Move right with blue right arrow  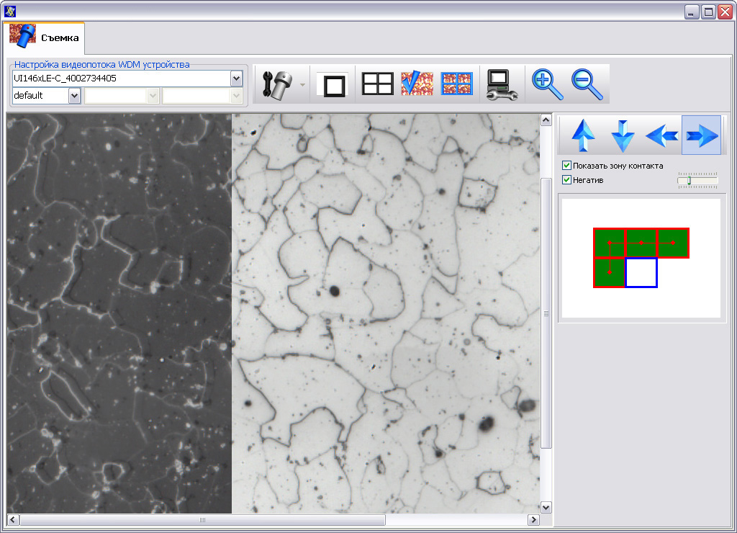(701, 135)
